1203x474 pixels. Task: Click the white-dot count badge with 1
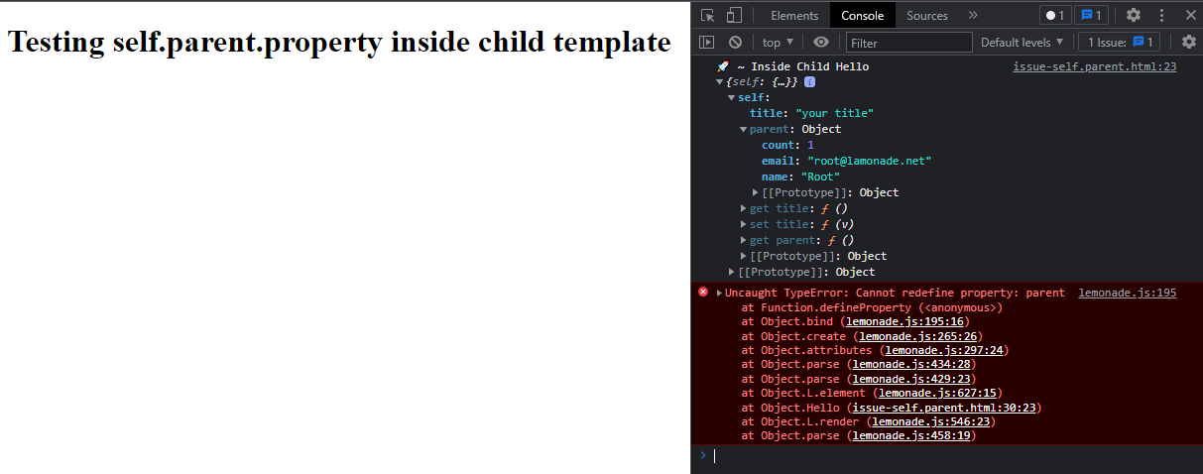(x=1054, y=15)
